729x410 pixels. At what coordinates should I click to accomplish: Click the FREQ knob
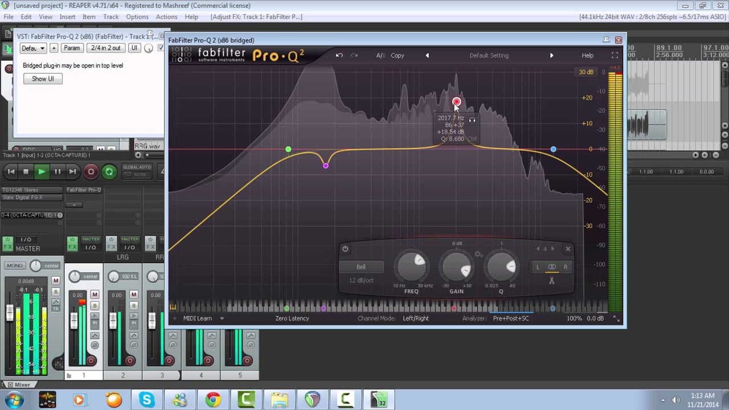click(x=412, y=266)
